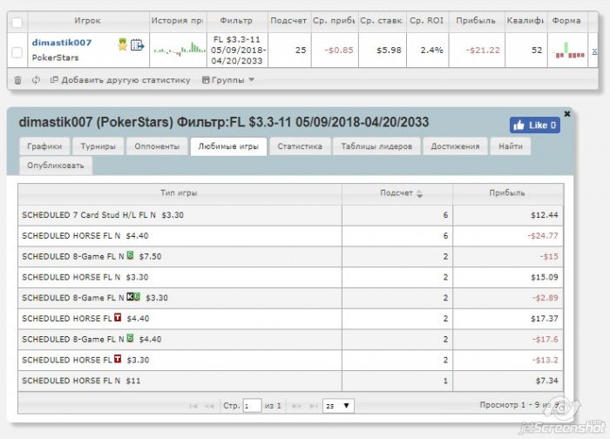Open the history sparkline graph for dimastik007
The width and height of the screenshot is (610, 439).
(x=179, y=50)
